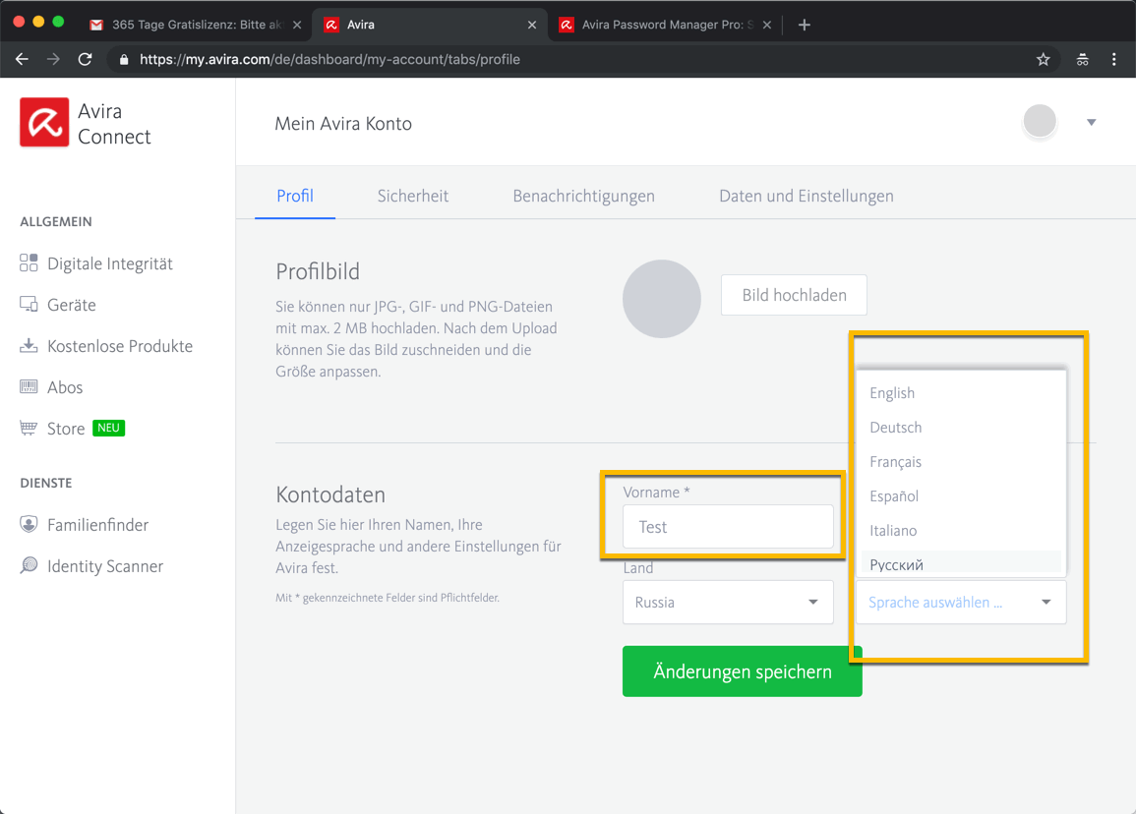
Task: Open Digitale Integrität in the sidebar
Action: pyautogui.click(x=110, y=262)
